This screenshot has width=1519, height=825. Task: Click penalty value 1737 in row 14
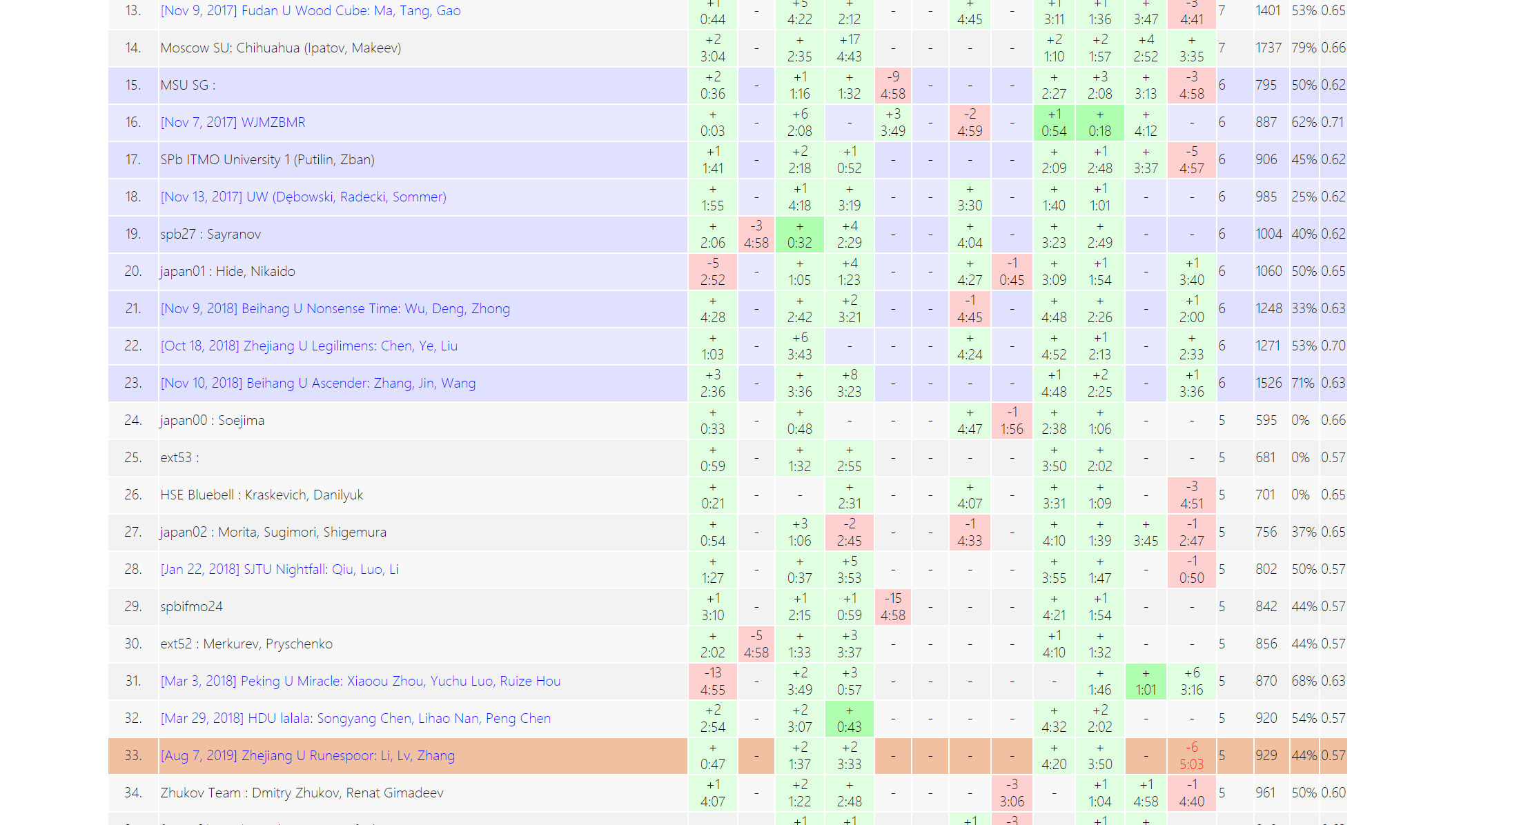(1268, 48)
